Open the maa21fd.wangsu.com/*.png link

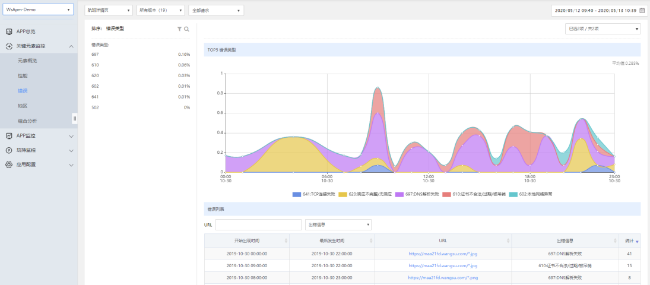point(443,277)
